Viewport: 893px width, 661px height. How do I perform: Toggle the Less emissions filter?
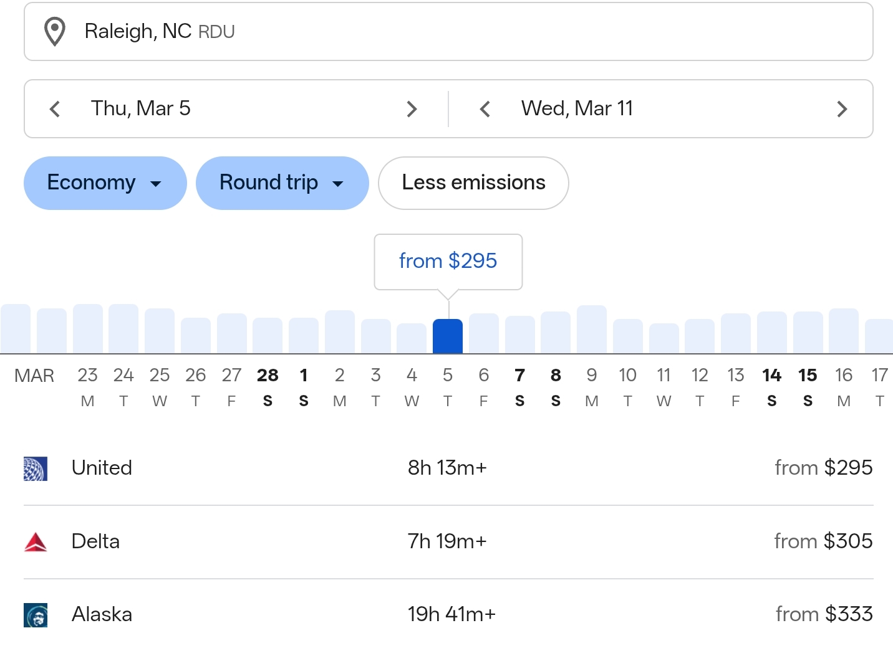coord(473,183)
